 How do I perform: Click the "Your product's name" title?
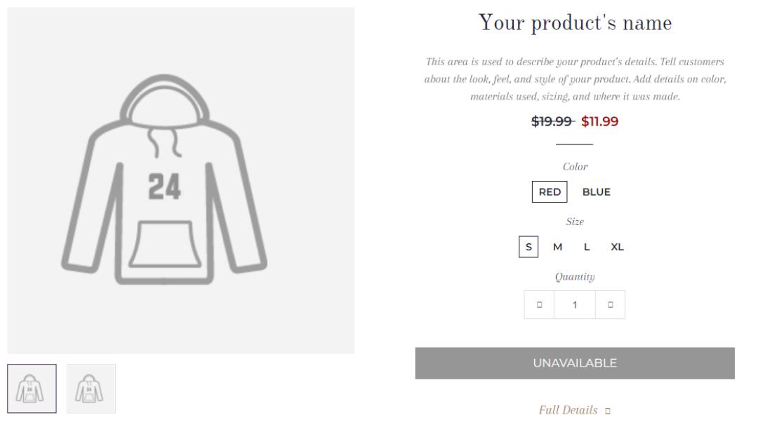(x=575, y=23)
